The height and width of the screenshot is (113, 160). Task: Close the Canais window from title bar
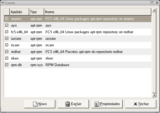pos(157,2)
